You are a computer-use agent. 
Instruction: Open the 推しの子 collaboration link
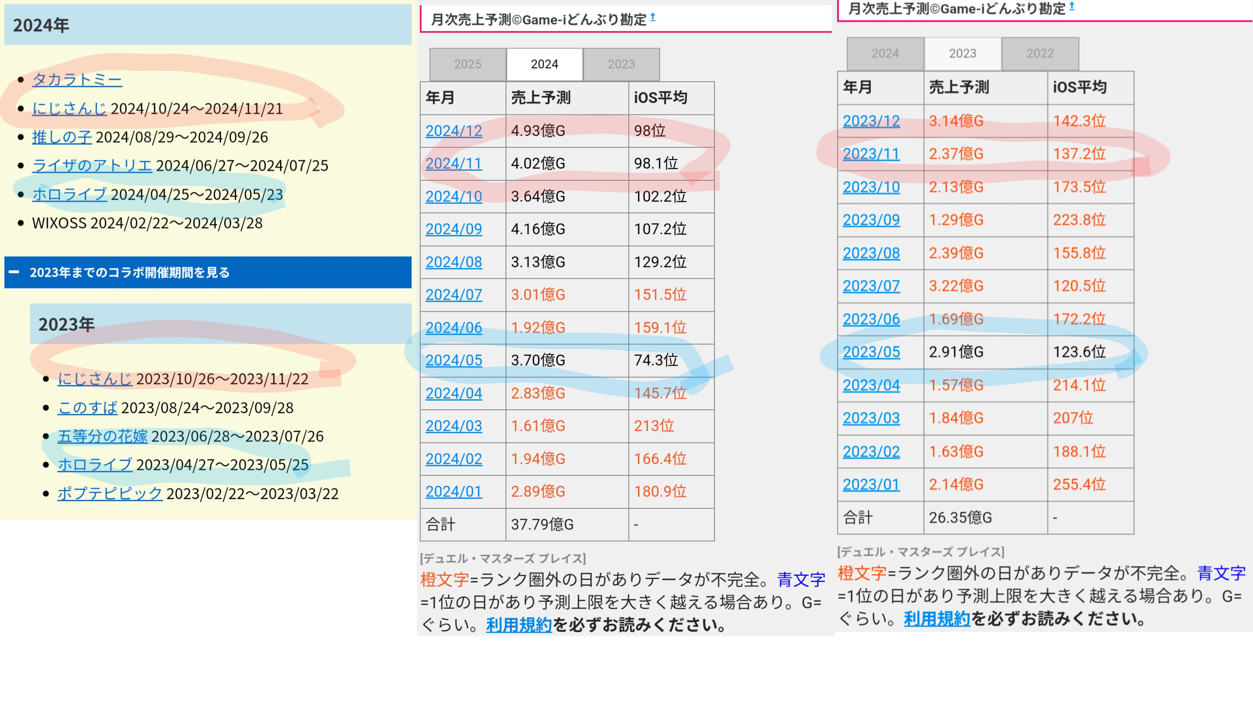click(x=62, y=137)
